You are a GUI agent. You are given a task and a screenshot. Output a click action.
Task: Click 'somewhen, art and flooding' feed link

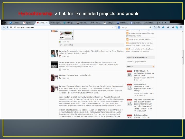point(140,39)
